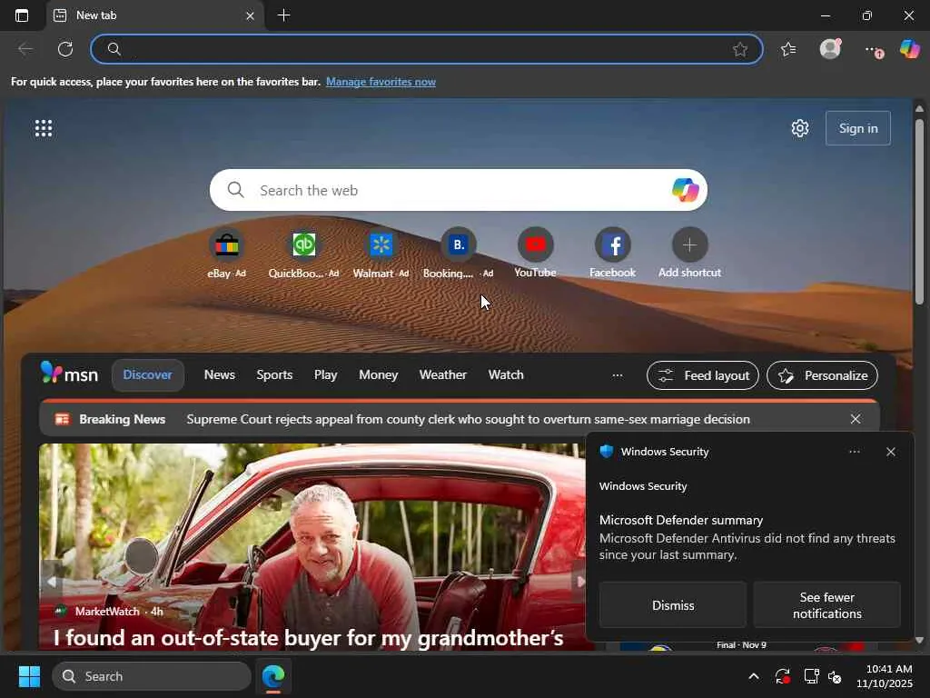Click See fewer notifications button
The width and height of the screenshot is (930, 698).
coord(826,604)
